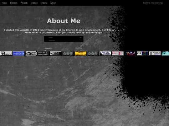Screen dimensions: 169x126
Task: Click the gears badge right of Under Construction
Action: tap(93, 54)
